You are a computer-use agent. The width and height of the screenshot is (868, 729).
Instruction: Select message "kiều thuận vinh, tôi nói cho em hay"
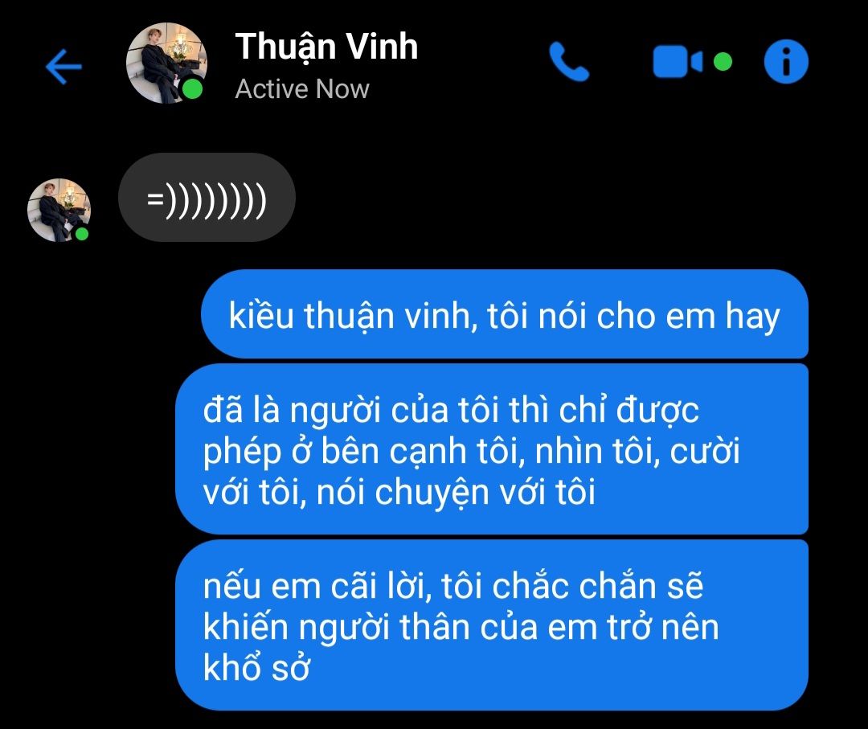pos(504,313)
